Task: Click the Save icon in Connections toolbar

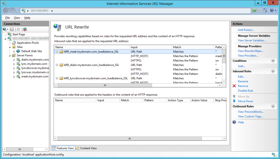Action: tap(12, 29)
